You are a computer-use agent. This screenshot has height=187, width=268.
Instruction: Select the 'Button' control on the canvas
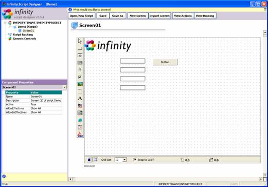tap(165, 62)
